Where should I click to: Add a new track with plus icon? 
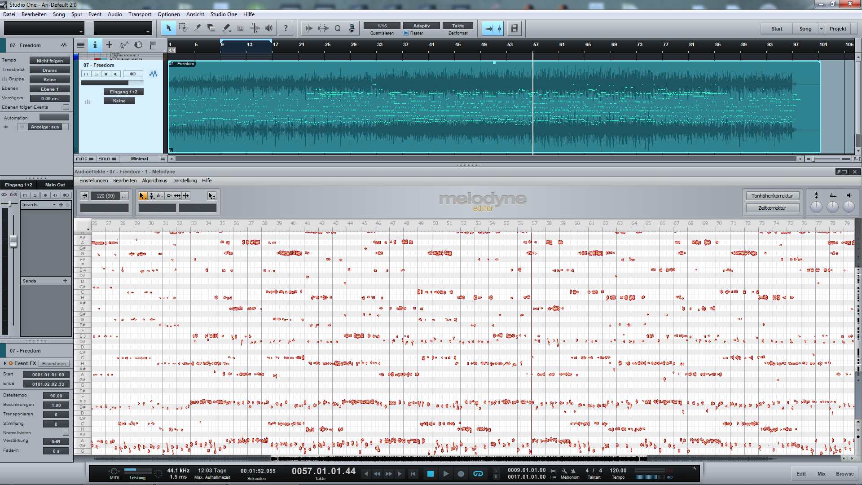(x=109, y=45)
